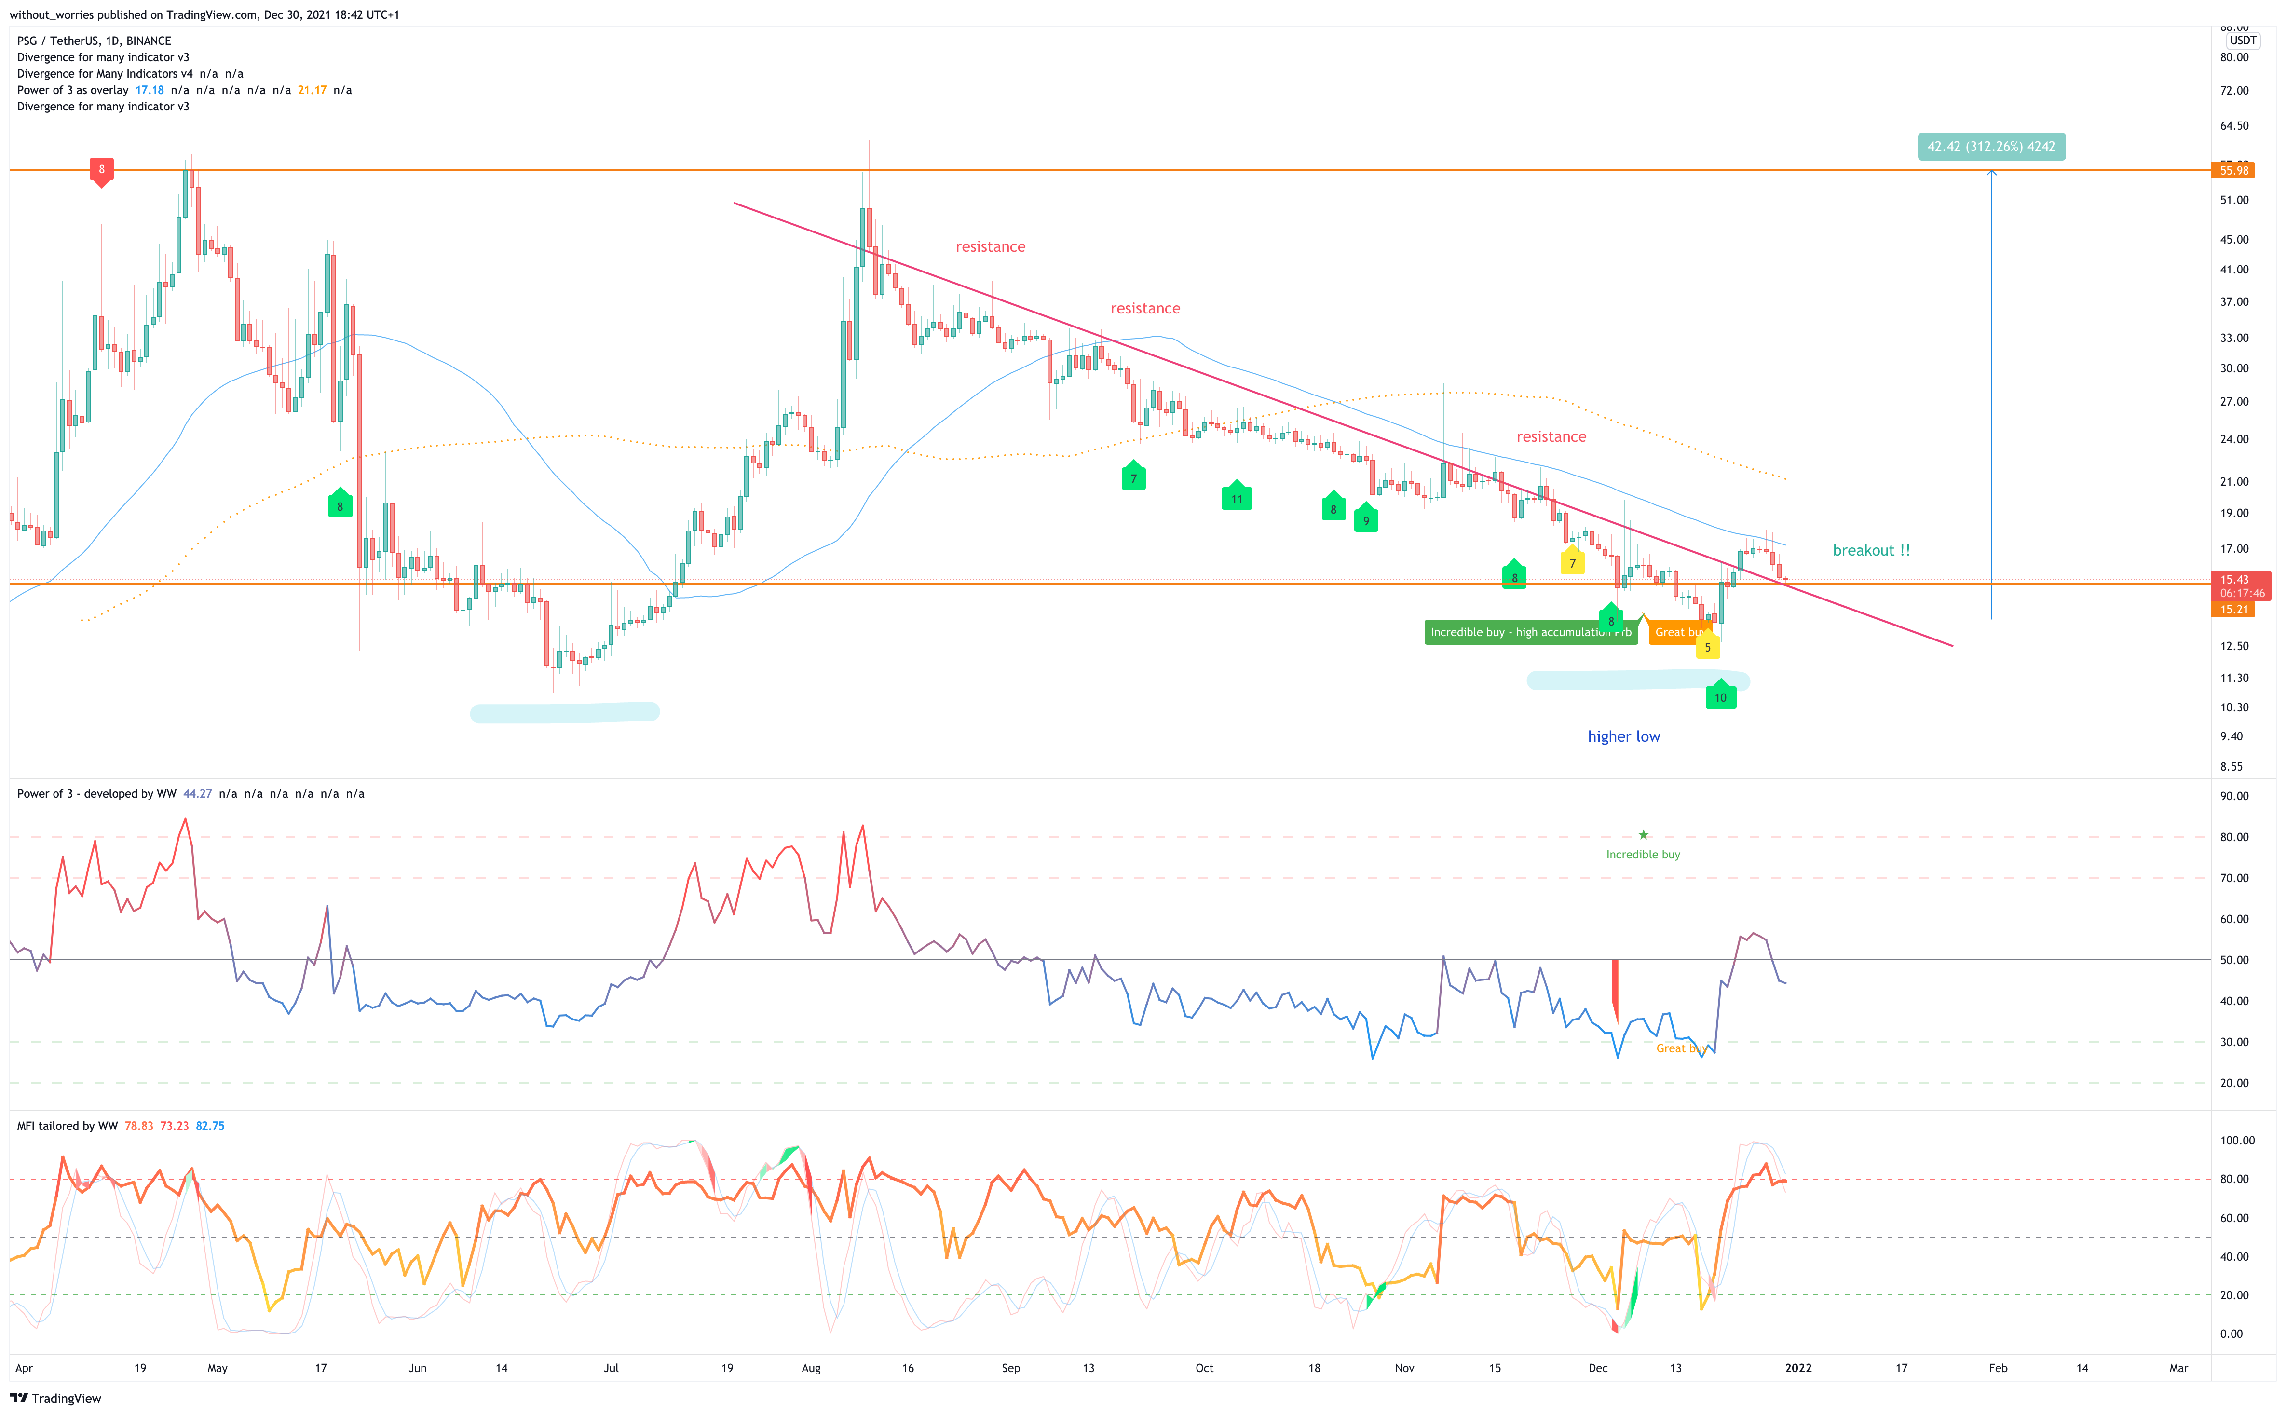
Task: Click the 42.42 (312.26%) measurement label
Action: pos(1991,147)
